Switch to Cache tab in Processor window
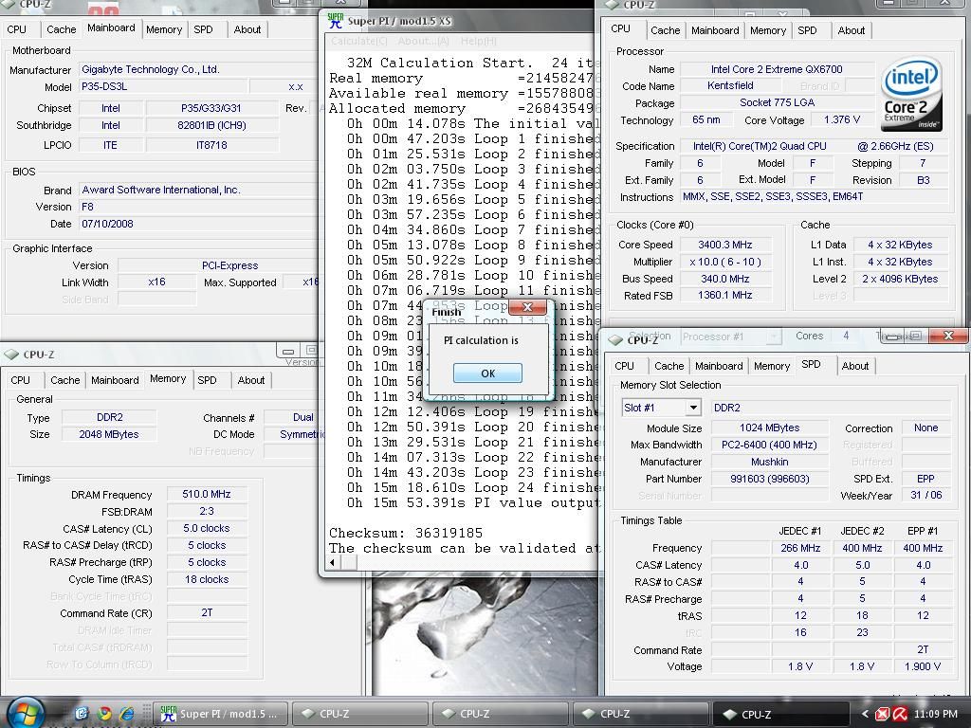Viewport: 971px width, 728px height. [x=665, y=30]
